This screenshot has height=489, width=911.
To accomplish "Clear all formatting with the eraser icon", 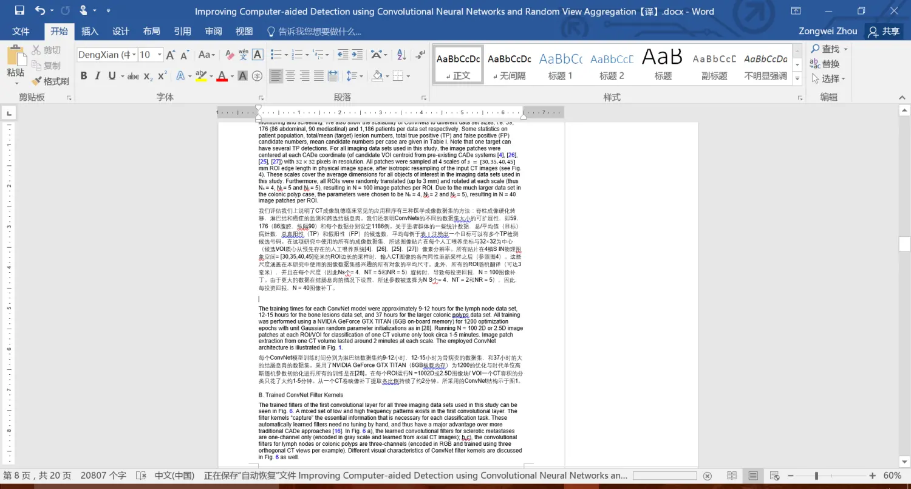I will 229,55.
